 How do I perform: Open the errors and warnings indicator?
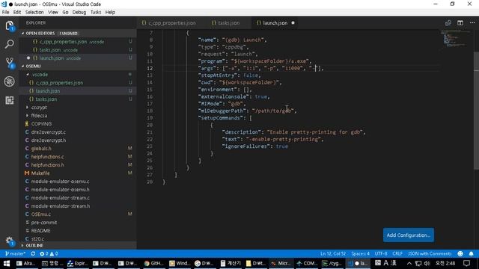(x=49, y=254)
